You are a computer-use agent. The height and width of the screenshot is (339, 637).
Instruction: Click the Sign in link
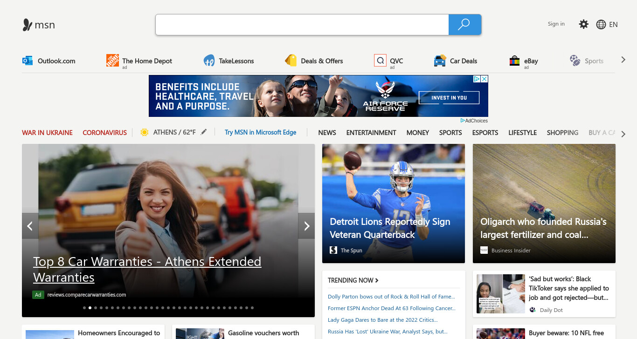pos(556,24)
